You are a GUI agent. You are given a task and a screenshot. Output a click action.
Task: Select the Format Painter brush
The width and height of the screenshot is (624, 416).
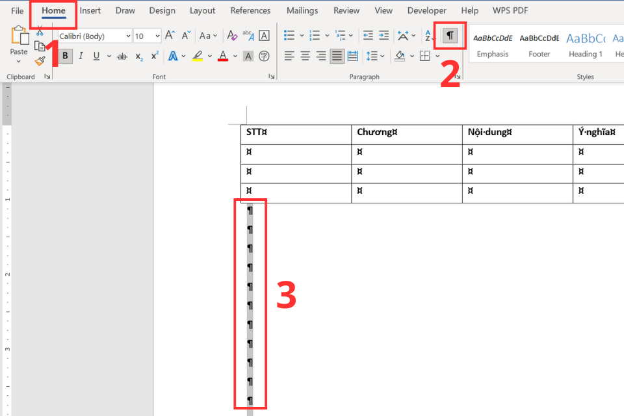[x=40, y=61]
